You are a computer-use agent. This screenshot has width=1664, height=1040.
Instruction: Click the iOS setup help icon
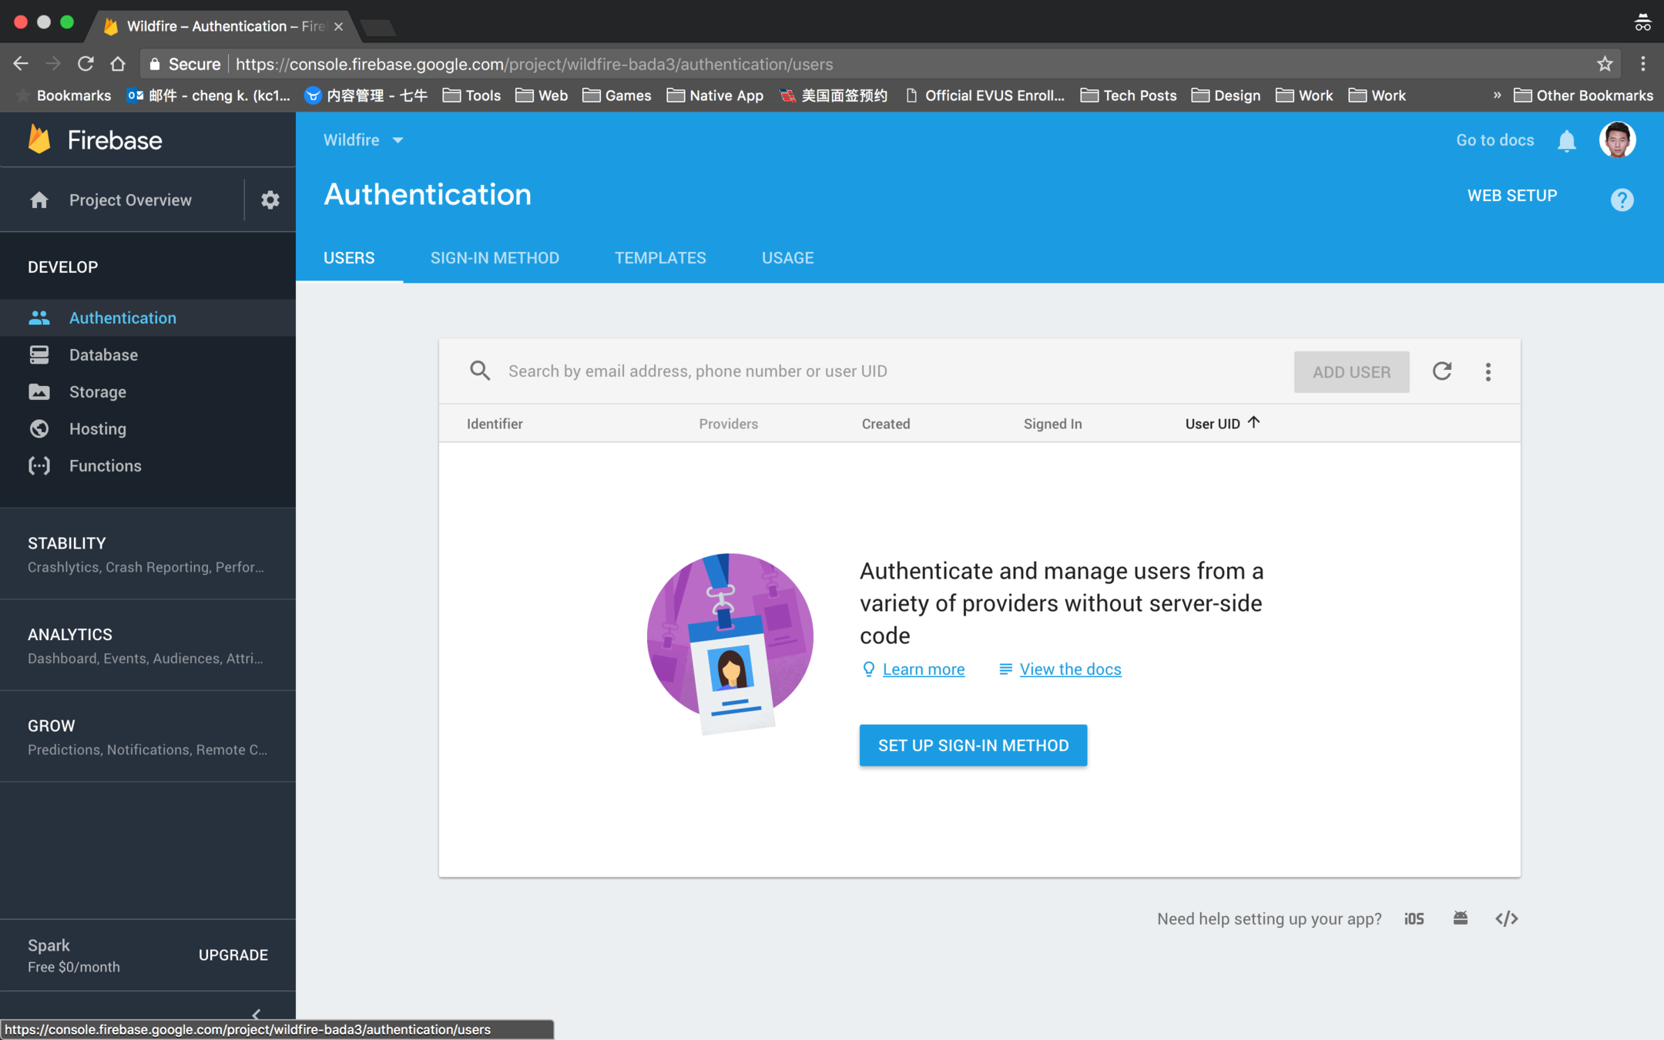tap(1414, 918)
